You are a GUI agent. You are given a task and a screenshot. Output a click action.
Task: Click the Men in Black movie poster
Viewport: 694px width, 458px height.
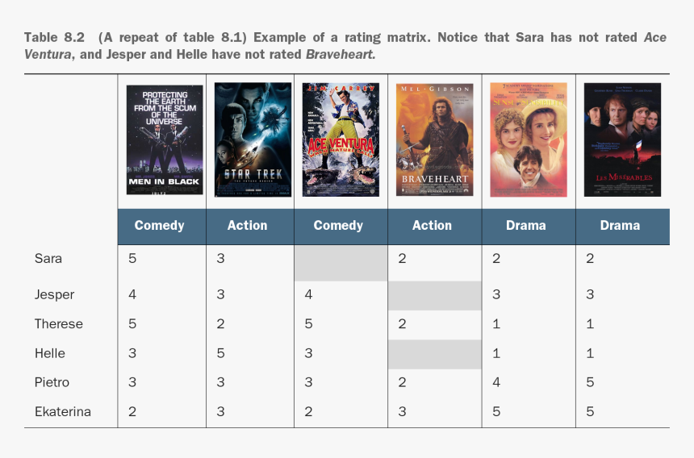point(165,139)
